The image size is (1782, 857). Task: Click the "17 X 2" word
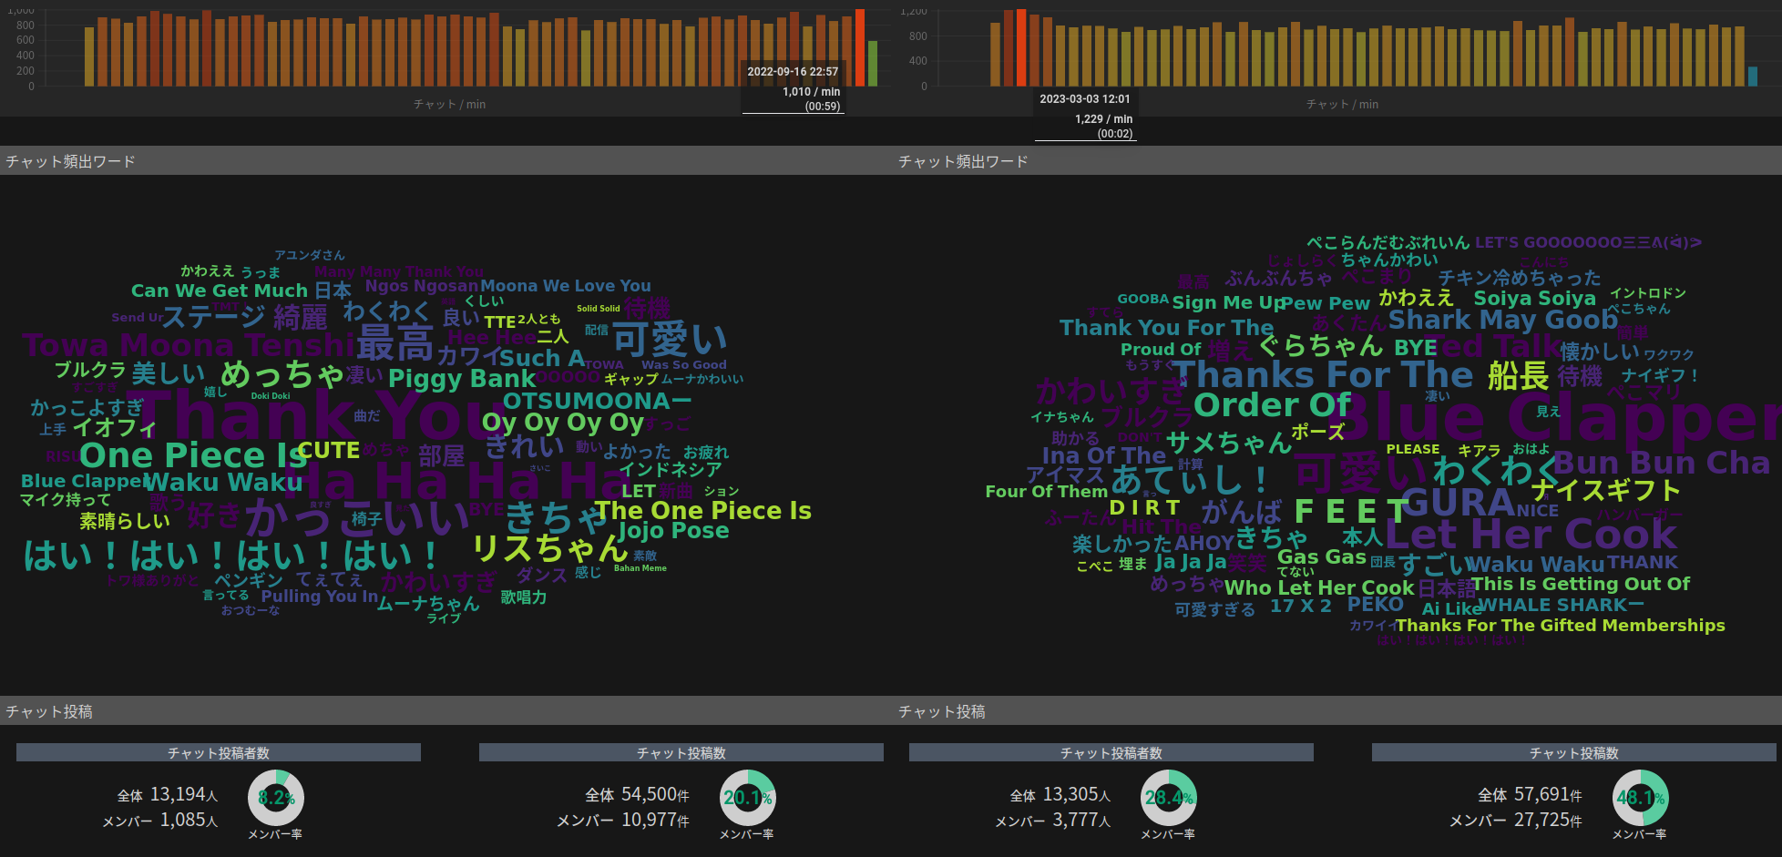[x=1301, y=606]
